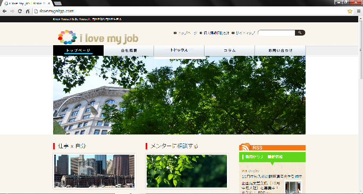The width and height of the screenshot is (363, 194).
Task: Open the green leaves thumbnail under メンターに相談する
Action: click(187, 171)
